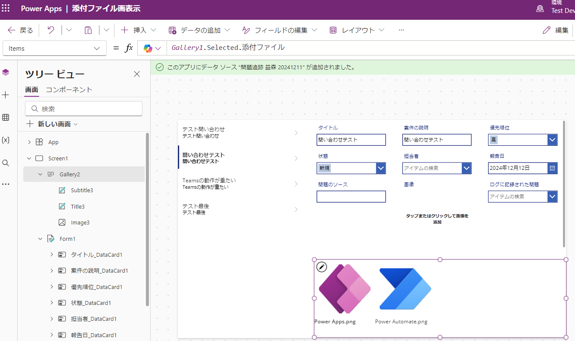Open the tree view layers icon

pyautogui.click(x=6, y=72)
